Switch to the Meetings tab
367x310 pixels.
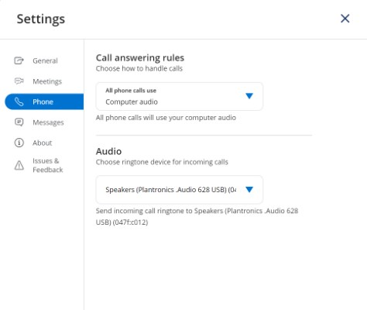tap(47, 81)
